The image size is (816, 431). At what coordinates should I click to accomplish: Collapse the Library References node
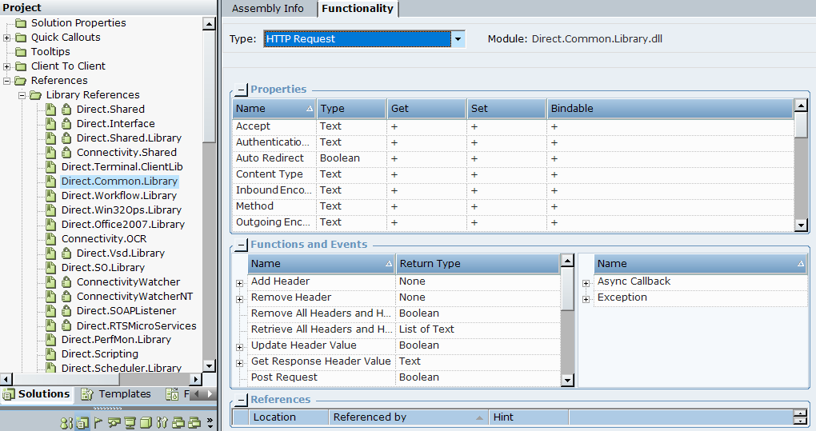coord(22,95)
